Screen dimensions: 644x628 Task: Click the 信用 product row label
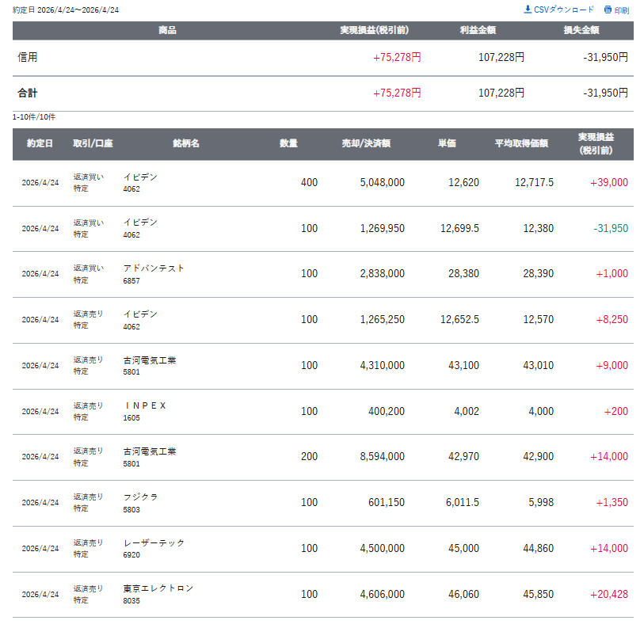28,58
